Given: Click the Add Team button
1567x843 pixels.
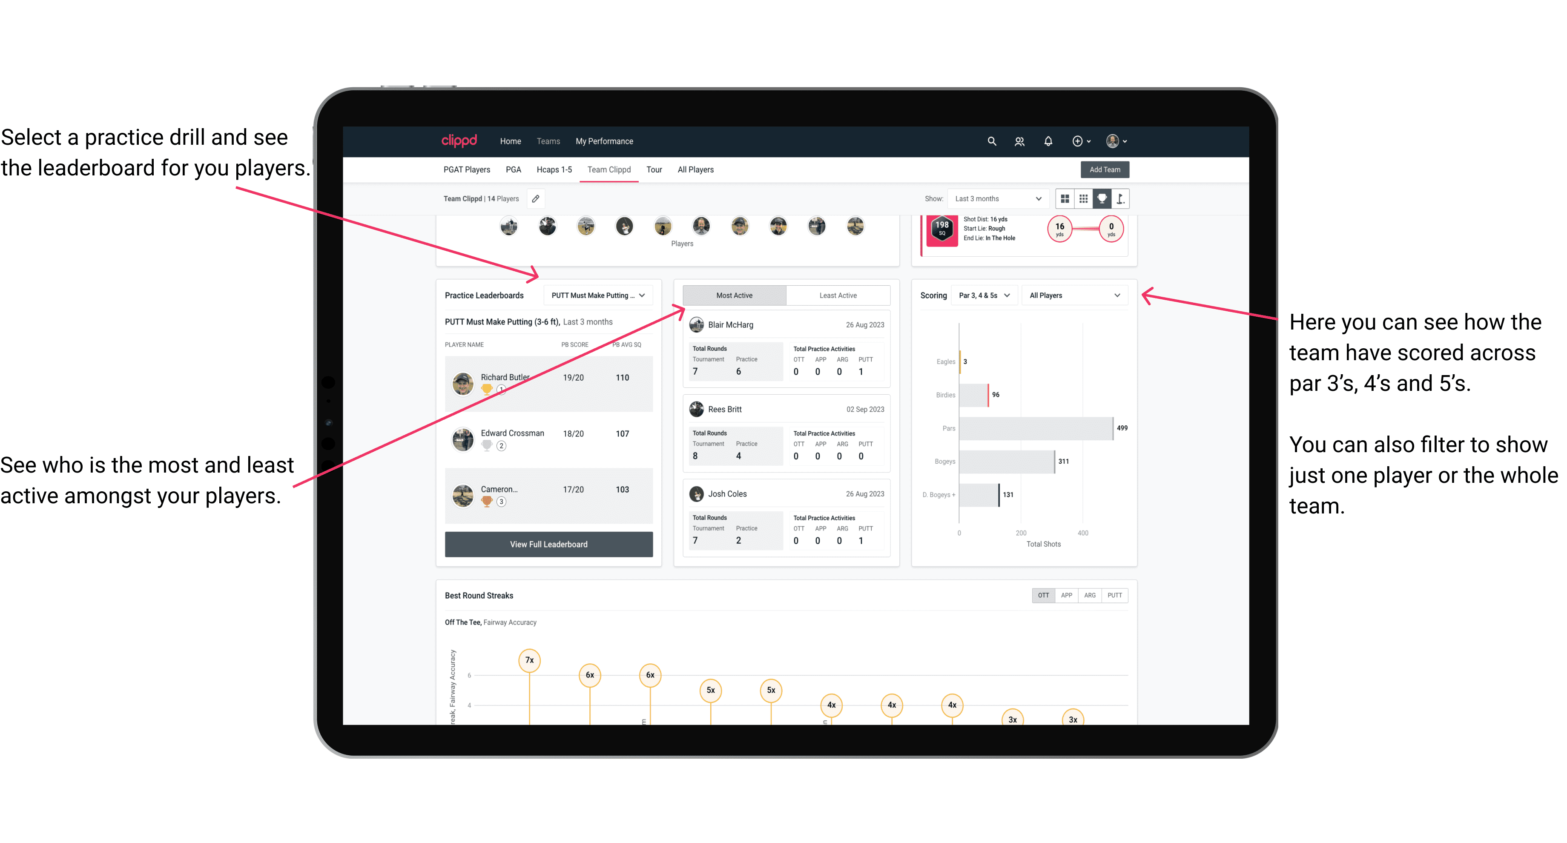Looking at the screenshot, I should [x=1104, y=169].
